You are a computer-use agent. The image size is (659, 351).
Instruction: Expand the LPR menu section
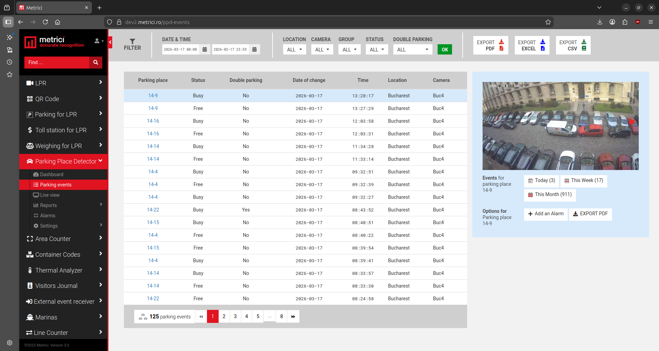(64, 83)
